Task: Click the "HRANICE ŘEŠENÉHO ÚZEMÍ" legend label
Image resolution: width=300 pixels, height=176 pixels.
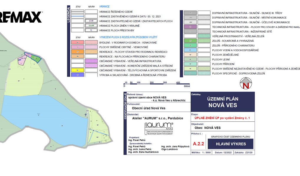Action: click(116, 12)
